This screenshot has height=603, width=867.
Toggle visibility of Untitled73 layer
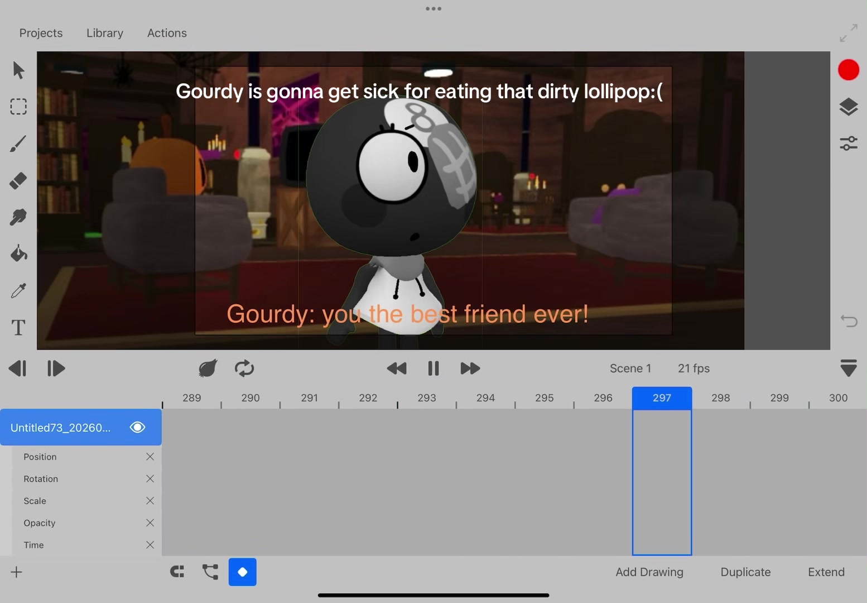click(137, 427)
